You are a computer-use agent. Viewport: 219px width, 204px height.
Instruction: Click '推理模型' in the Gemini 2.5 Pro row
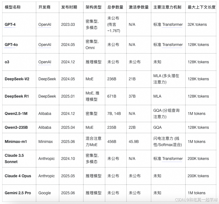click(x=94, y=193)
